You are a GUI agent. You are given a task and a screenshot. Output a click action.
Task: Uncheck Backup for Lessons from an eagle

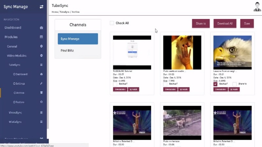point(215,84)
